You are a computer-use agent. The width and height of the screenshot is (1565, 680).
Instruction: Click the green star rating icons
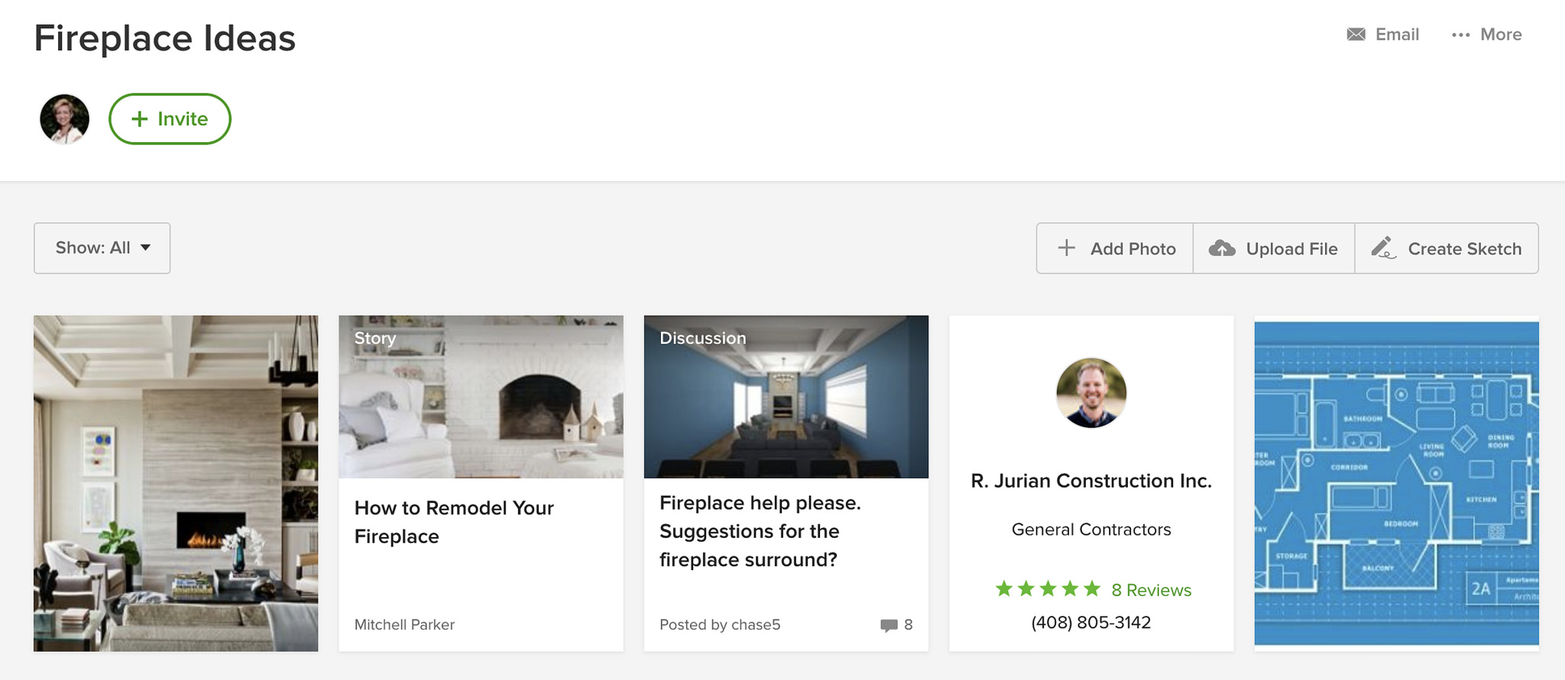click(x=1048, y=589)
